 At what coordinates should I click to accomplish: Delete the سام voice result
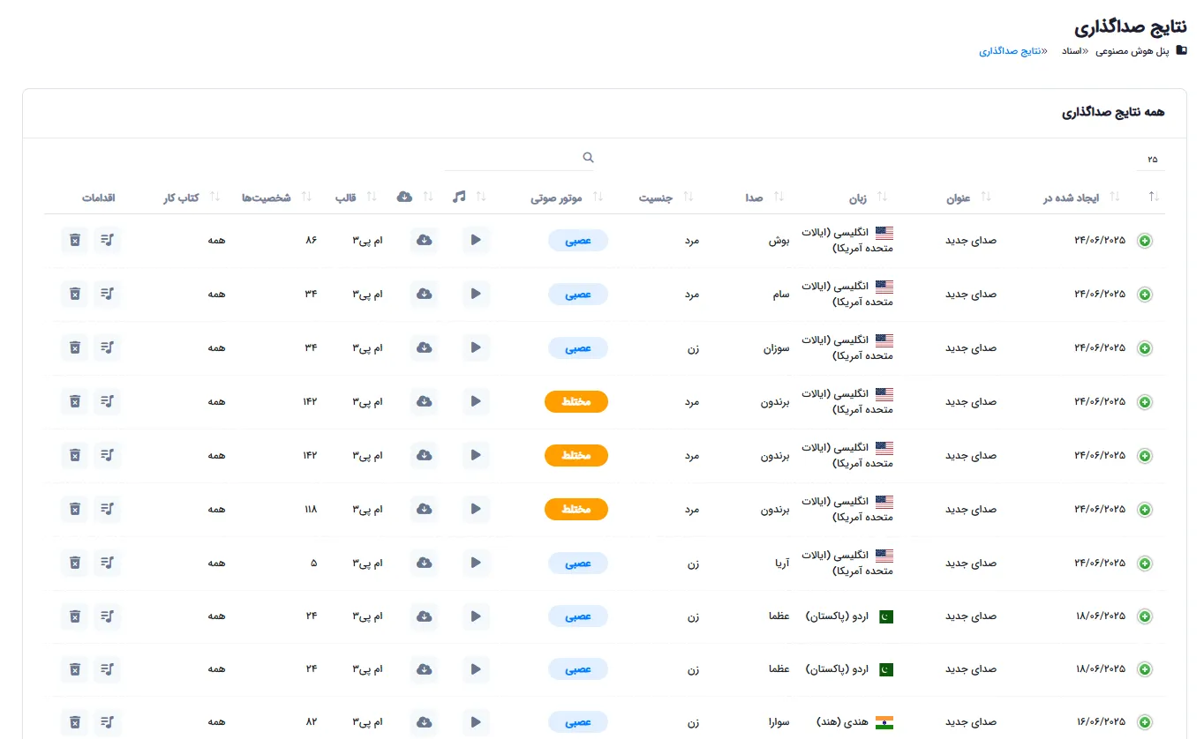[75, 294]
